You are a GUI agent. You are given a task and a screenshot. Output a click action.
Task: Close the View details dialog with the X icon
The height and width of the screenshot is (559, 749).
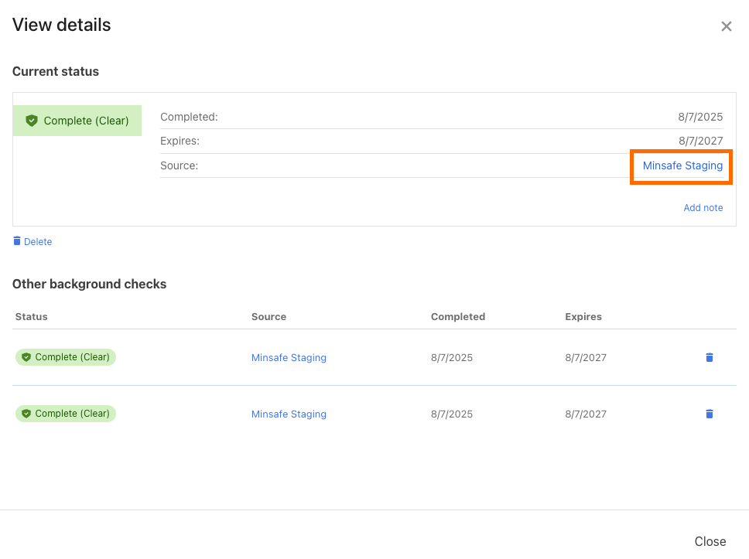pos(726,26)
